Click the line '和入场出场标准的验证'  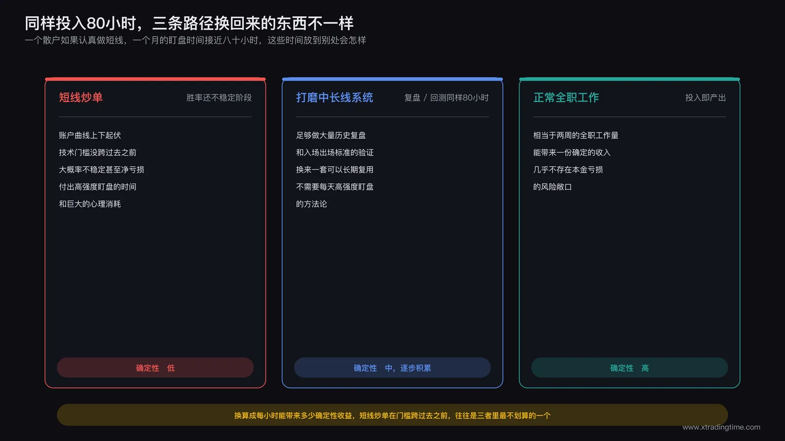coord(335,152)
